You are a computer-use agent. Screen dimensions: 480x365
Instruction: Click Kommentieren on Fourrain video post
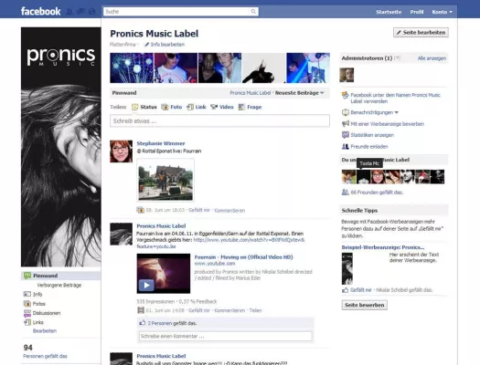coord(229,310)
